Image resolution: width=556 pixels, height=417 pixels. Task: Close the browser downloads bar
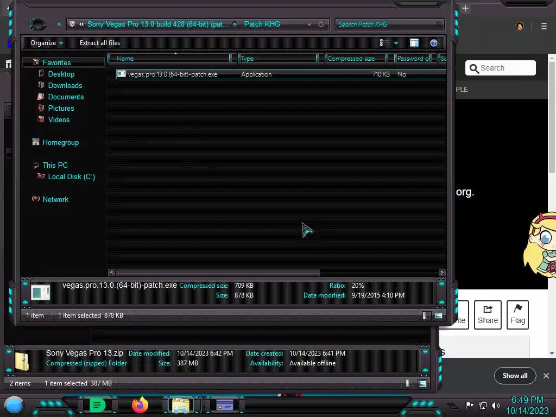point(546,376)
